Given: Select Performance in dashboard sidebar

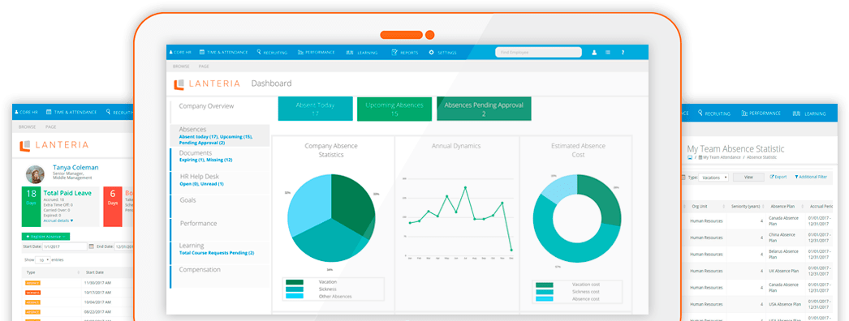Looking at the screenshot, I should point(198,223).
